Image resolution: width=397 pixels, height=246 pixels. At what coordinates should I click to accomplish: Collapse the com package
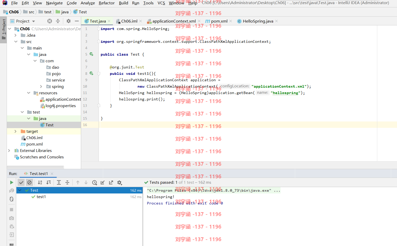35,61
